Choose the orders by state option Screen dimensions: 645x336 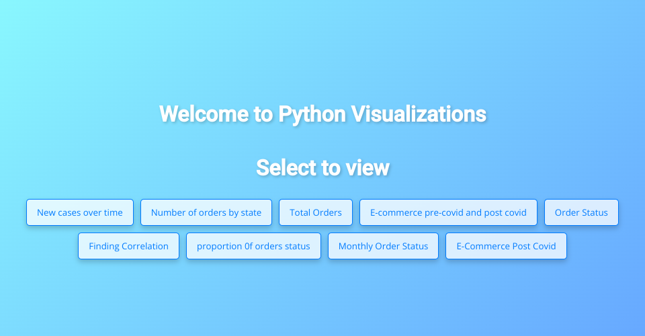(x=206, y=212)
